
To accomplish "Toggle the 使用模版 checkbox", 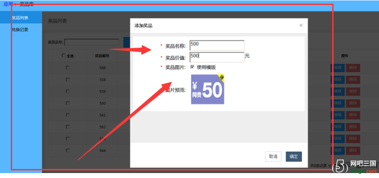I will tap(192, 67).
